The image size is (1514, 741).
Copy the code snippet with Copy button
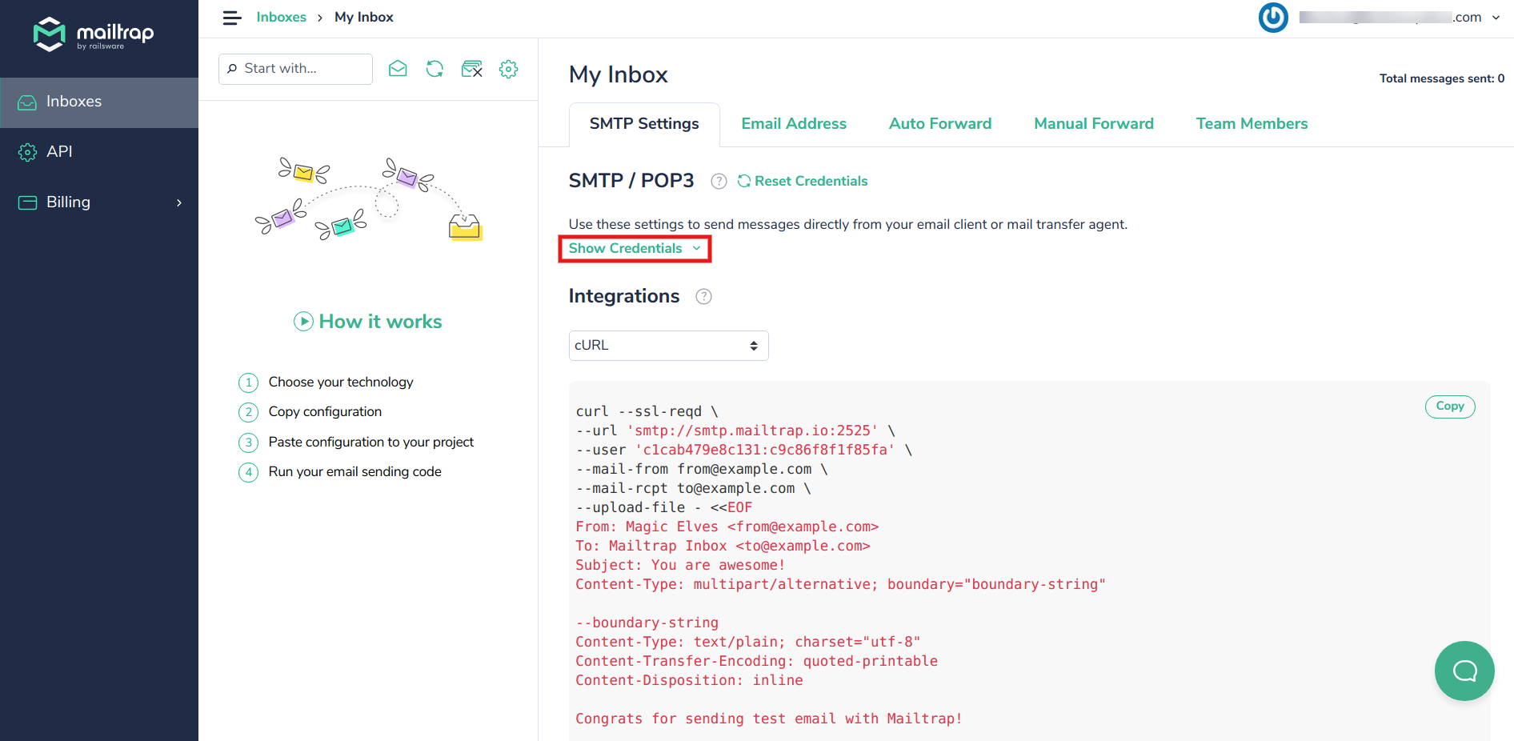click(x=1450, y=407)
